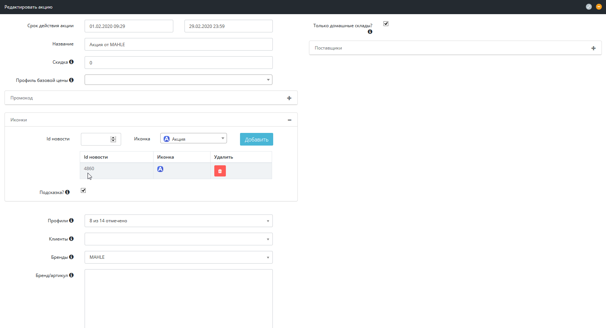Toggle Только домашние склады checkbox
This screenshot has width=606, height=328.
[386, 24]
